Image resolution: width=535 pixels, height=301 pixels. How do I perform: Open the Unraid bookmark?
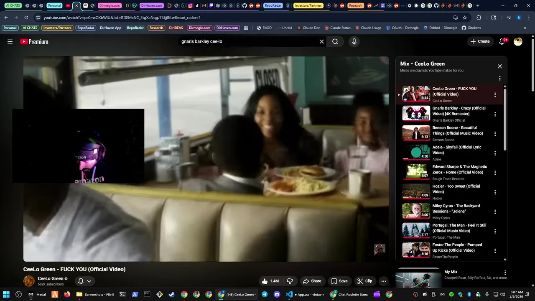coord(284,28)
